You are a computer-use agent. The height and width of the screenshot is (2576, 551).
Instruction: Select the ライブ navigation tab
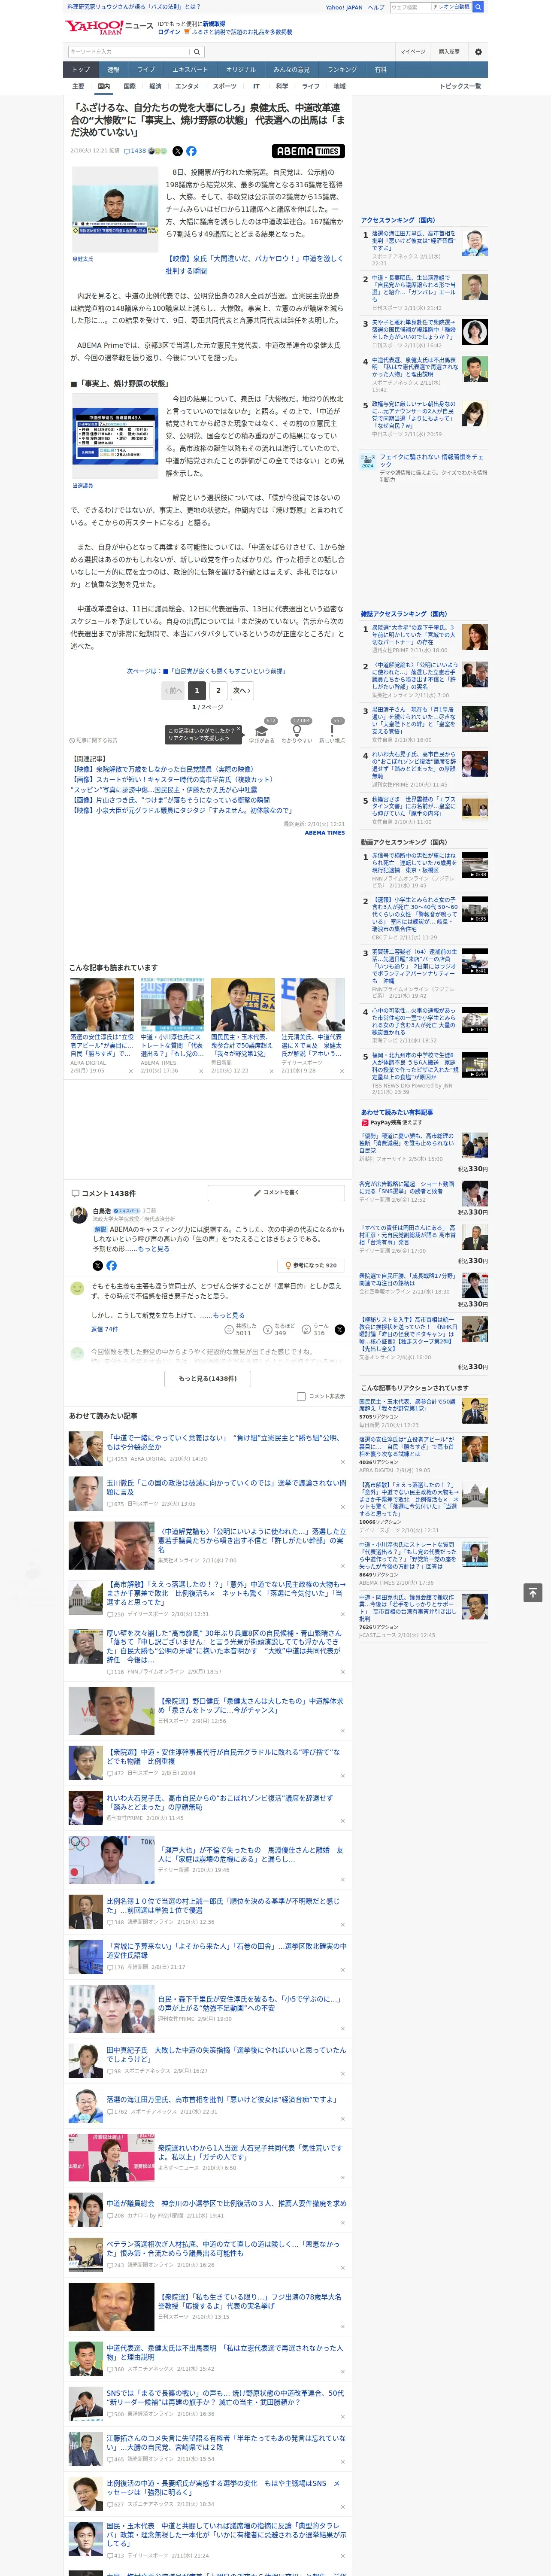(x=146, y=69)
